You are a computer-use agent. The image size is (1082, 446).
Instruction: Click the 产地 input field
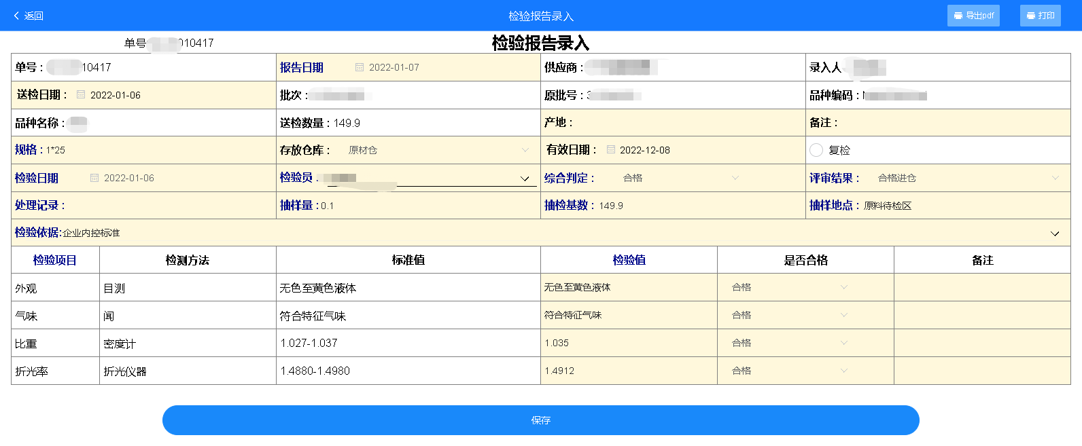click(x=686, y=123)
